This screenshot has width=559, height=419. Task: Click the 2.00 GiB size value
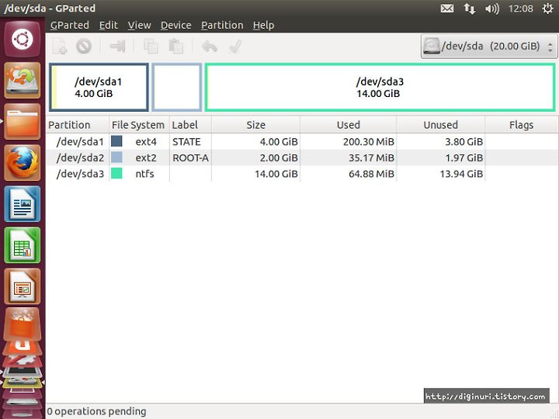coord(279,158)
